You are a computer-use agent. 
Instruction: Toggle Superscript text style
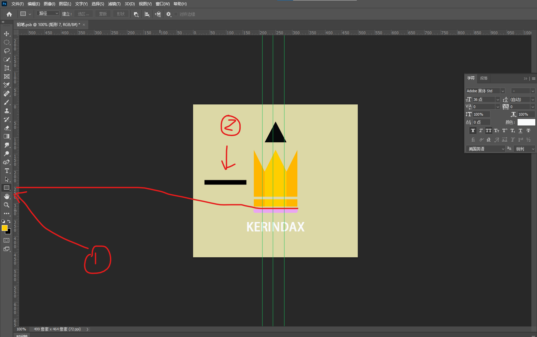[505, 130]
